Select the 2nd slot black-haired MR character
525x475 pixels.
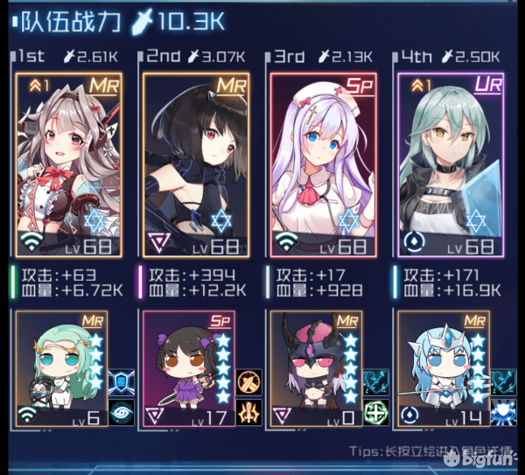click(196, 165)
